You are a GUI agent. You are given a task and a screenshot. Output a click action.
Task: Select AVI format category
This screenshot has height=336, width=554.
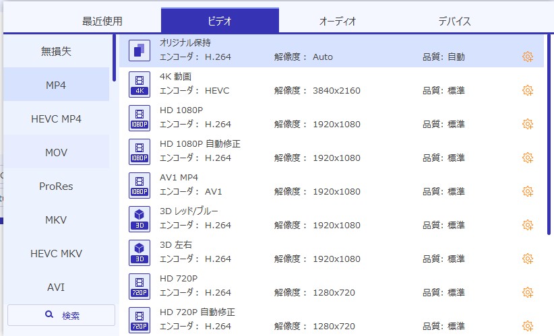(x=56, y=287)
